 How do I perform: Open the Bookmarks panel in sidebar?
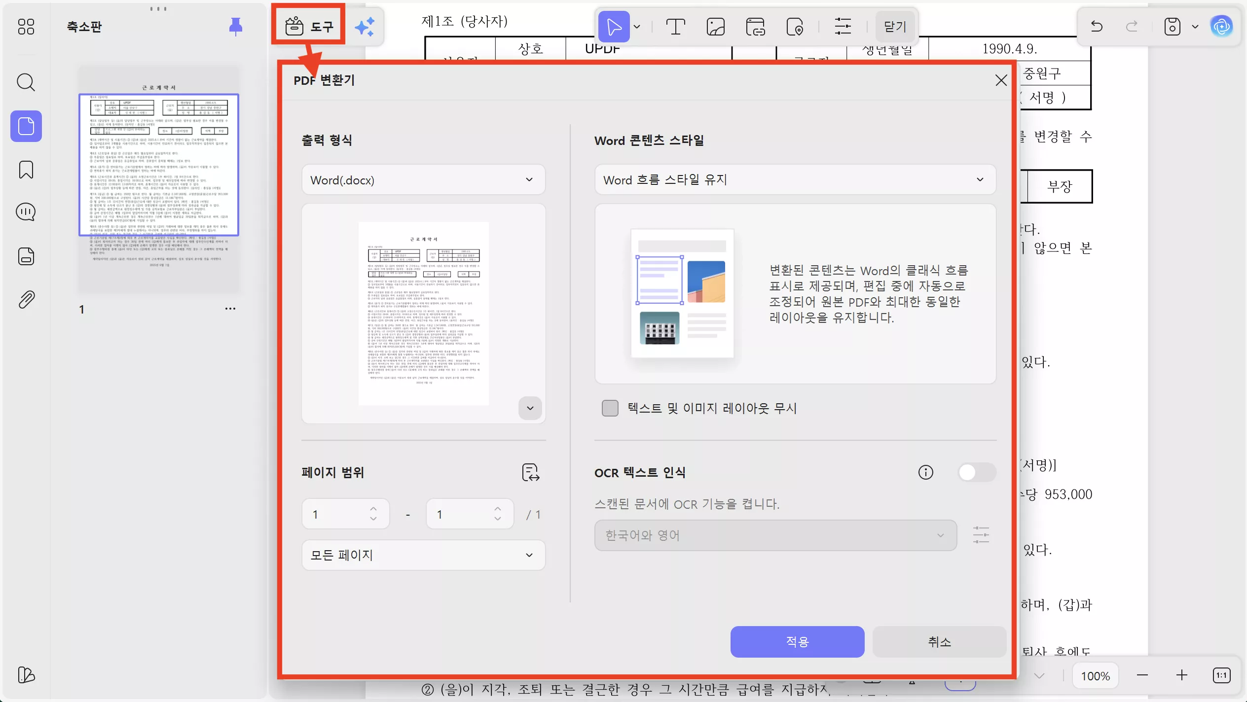coord(26,170)
